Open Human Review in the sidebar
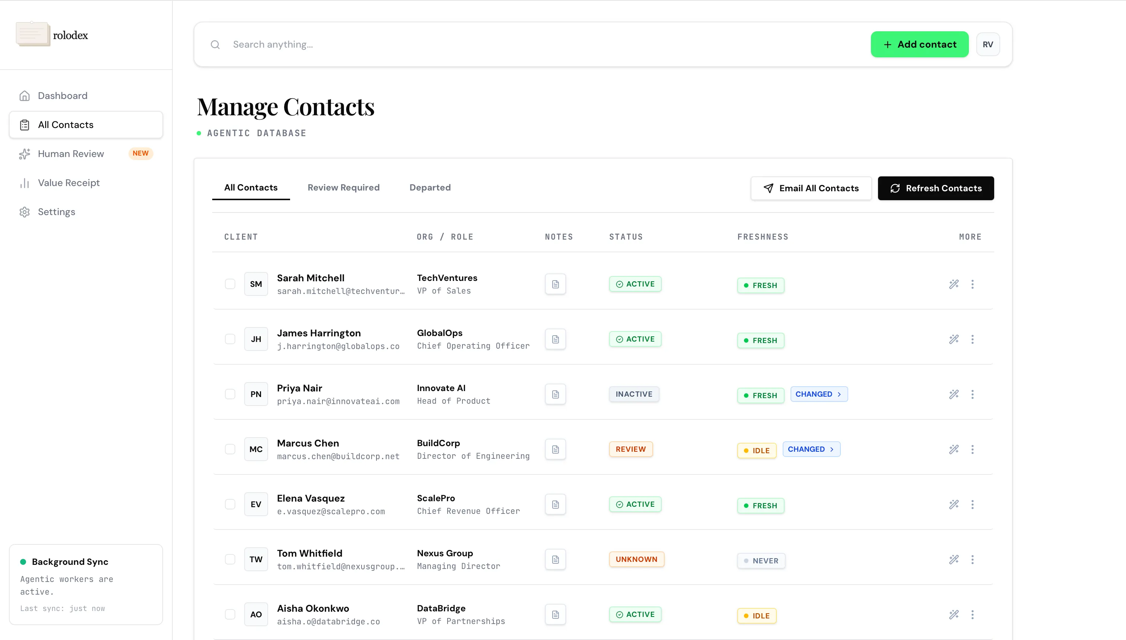 (71, 154)
